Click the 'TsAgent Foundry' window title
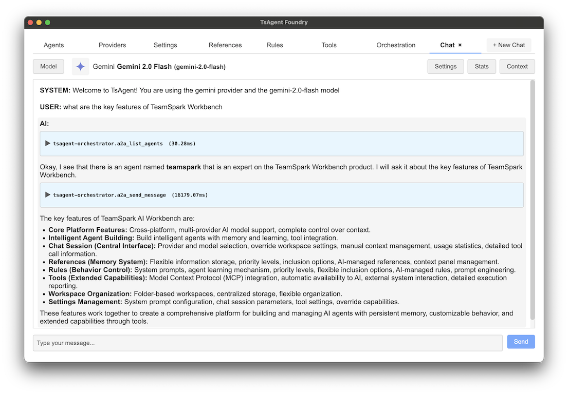This screenshot has width=568, height=394. pyautogui.click(x=284, y=23)
